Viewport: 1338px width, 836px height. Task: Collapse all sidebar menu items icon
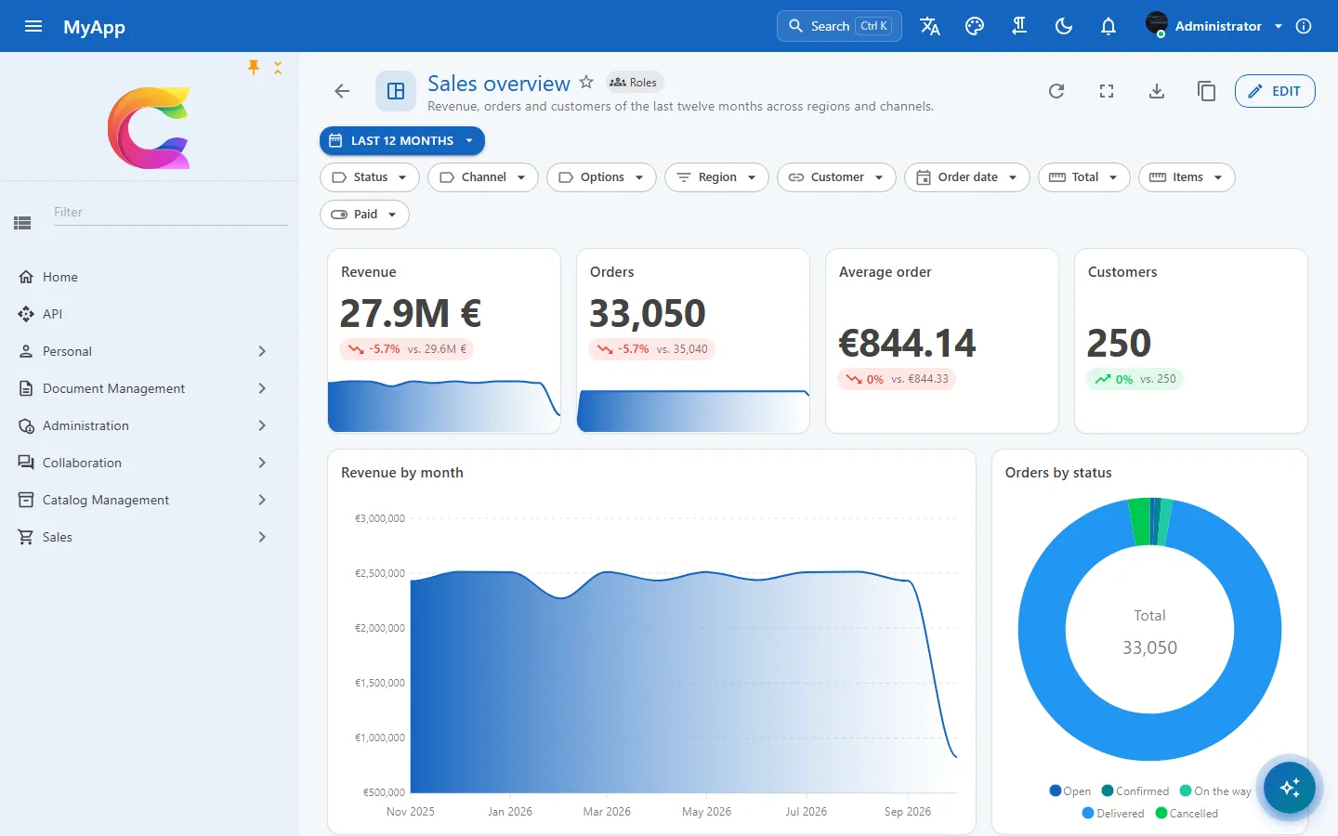tap(278, 67)
